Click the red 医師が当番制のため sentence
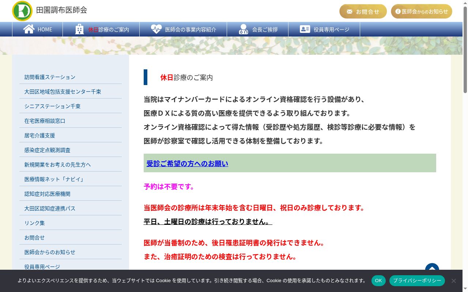Screen dimensions: 468x292 coord(234,243)
